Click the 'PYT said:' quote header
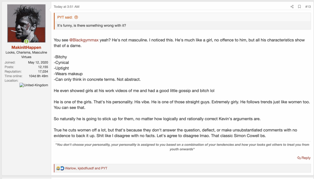The image size is (314, 179). click(65, 17)
